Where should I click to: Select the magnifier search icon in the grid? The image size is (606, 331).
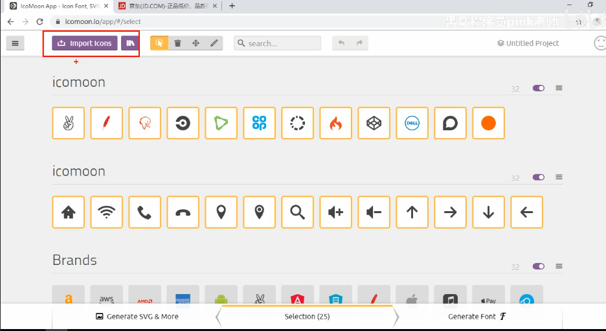(x=298, y=212)
